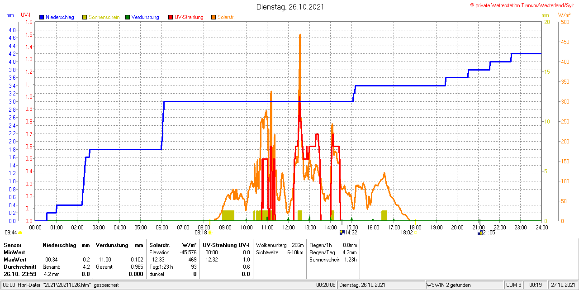Image resolution: width=579 pixels, height=290 pixels.
Task: Click the moon icon next to 09:44
Action: 20,233
